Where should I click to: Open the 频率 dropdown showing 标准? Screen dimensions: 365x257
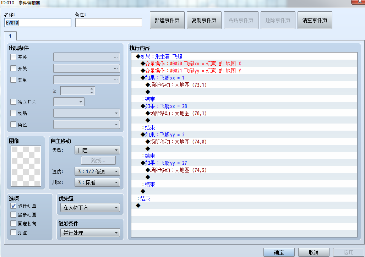coord(97,182)
